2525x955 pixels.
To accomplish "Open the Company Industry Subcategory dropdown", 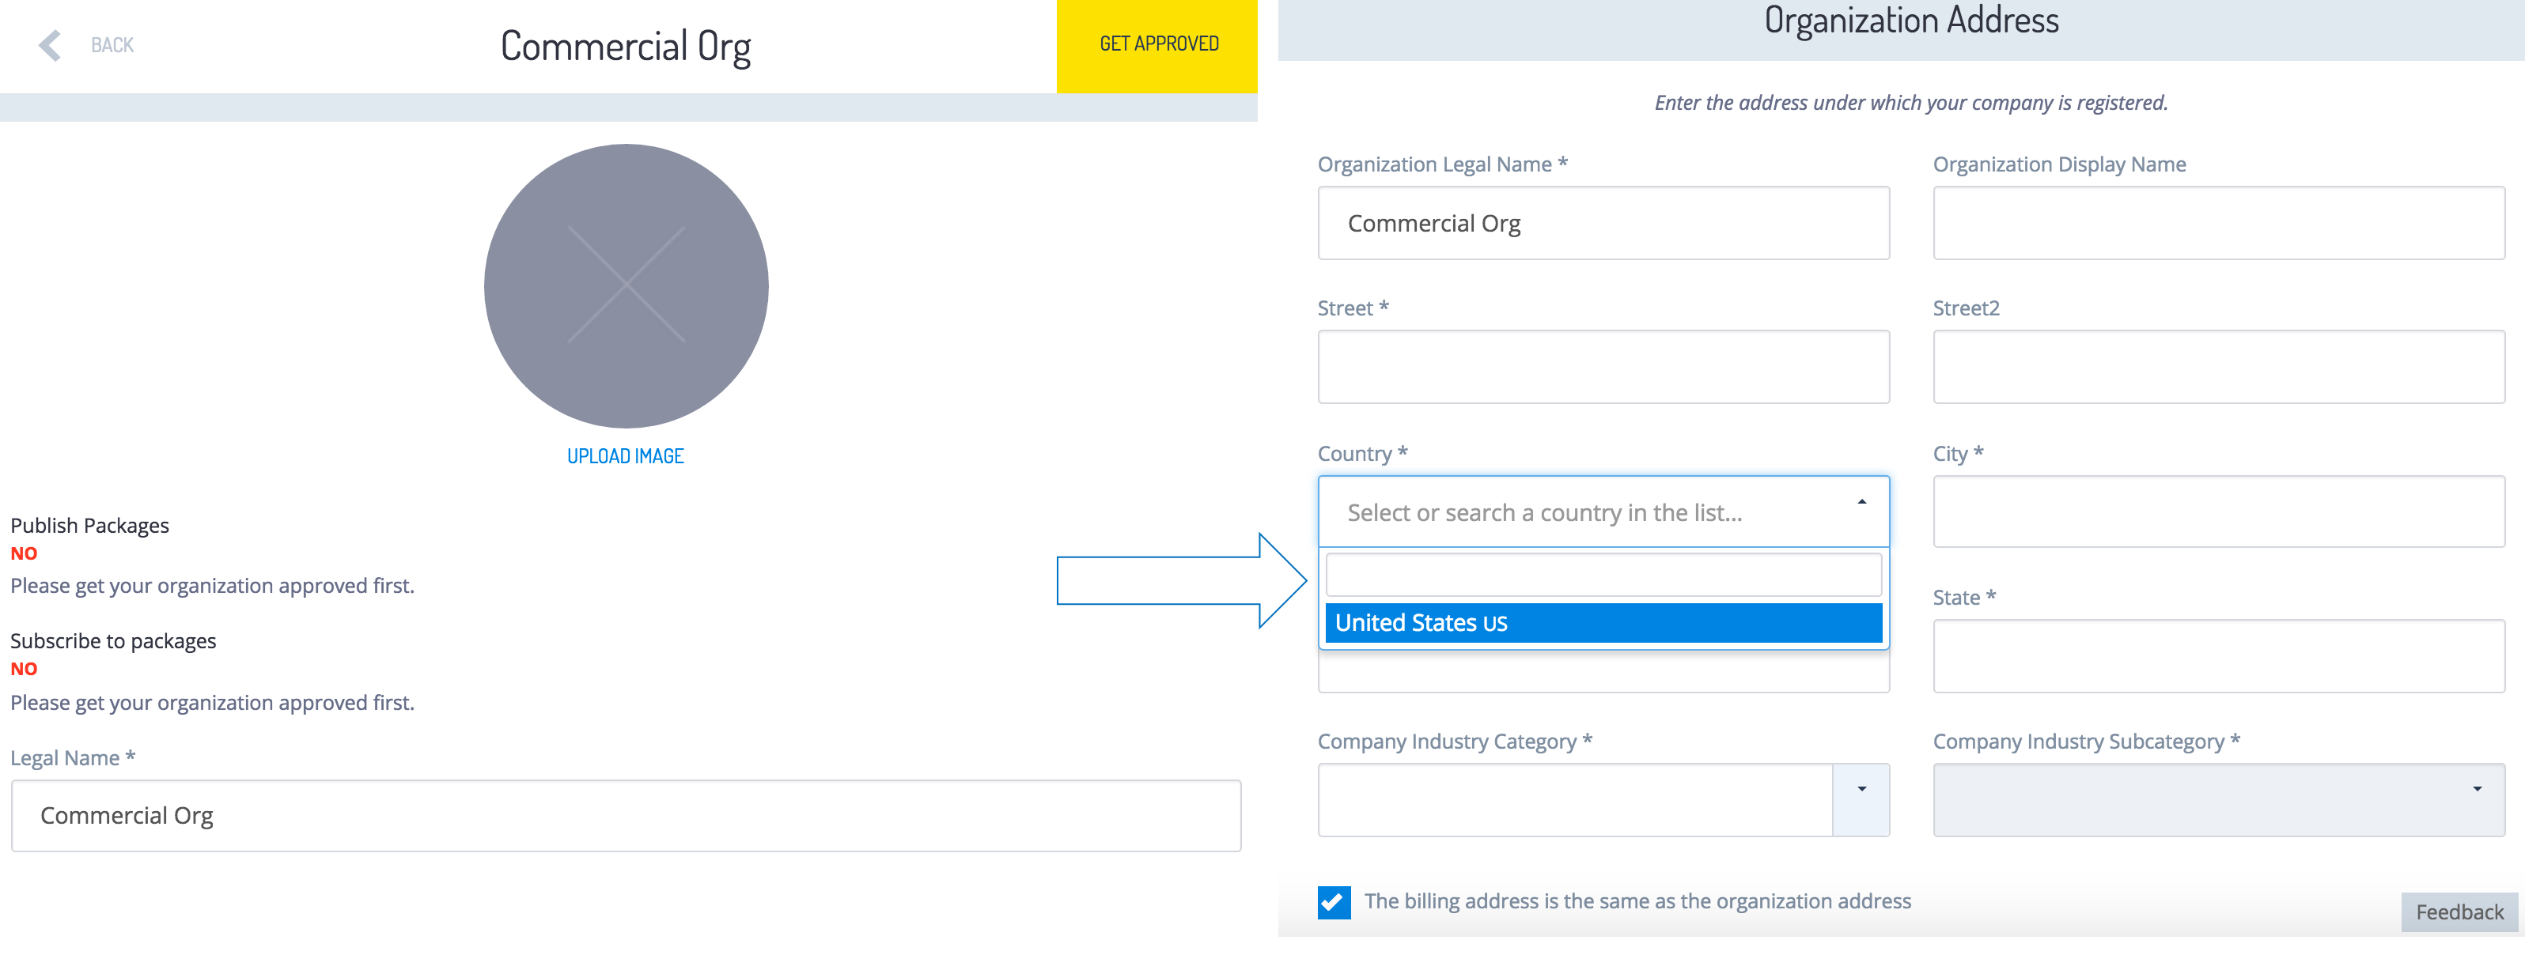I will [2218, 800].
